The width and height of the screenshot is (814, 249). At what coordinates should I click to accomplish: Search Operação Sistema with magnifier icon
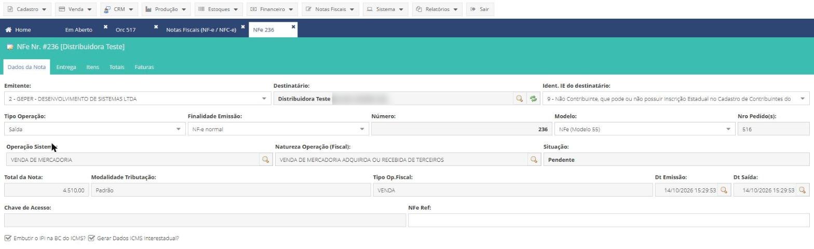(x=266, y=160)
